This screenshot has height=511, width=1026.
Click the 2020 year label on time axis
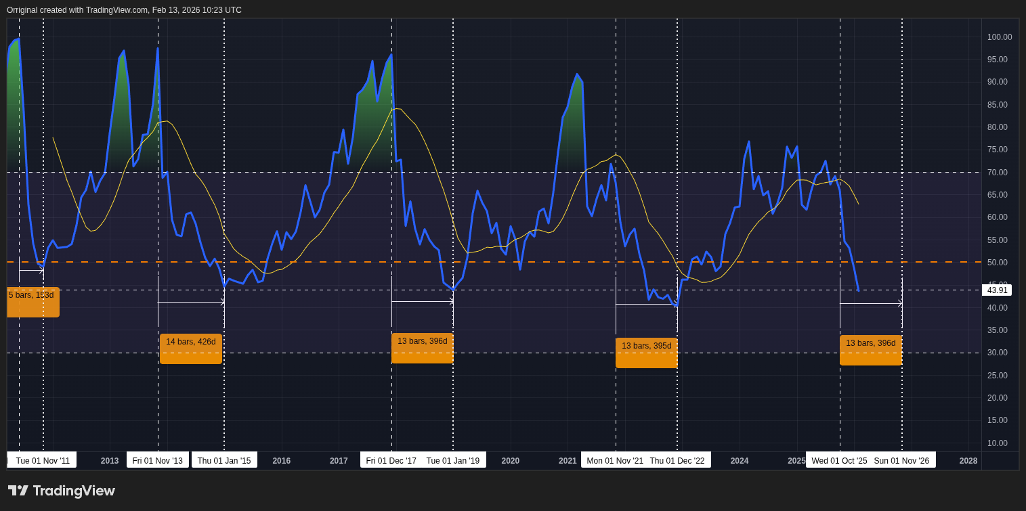click(x=511, y=461)
